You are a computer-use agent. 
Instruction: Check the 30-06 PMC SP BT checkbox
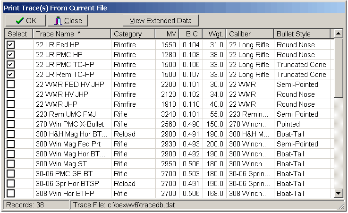pos(10,173)
